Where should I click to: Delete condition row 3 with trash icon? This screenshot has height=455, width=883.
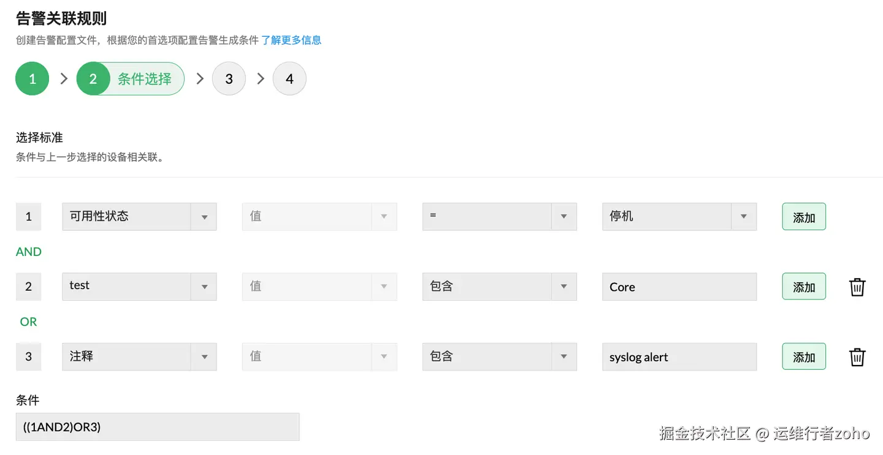(857, 356)
